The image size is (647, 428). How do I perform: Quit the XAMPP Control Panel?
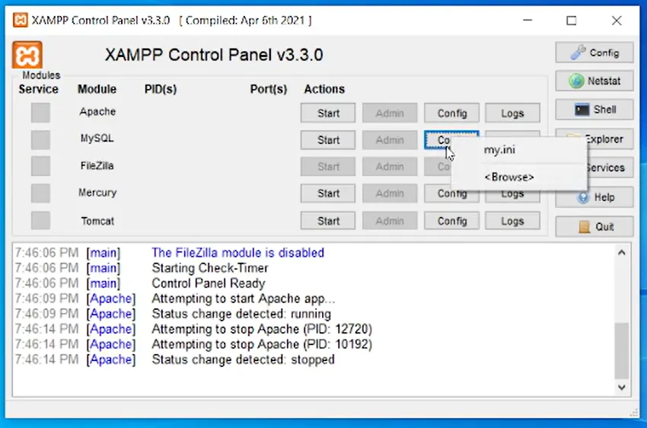(594, 227)
